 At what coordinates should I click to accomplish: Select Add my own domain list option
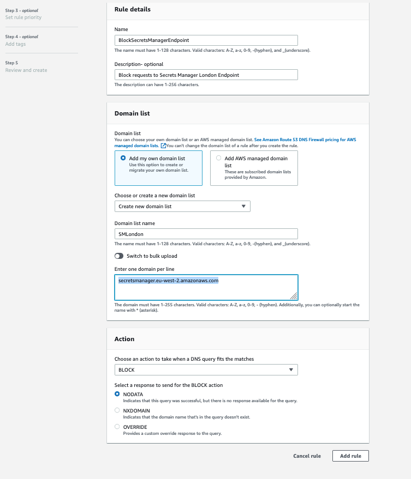[x=123, y=158]
